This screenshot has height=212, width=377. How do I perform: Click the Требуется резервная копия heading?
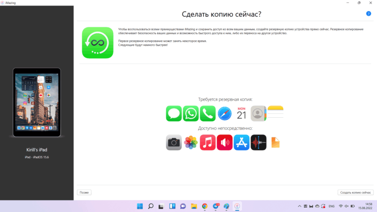coord(225,99)
